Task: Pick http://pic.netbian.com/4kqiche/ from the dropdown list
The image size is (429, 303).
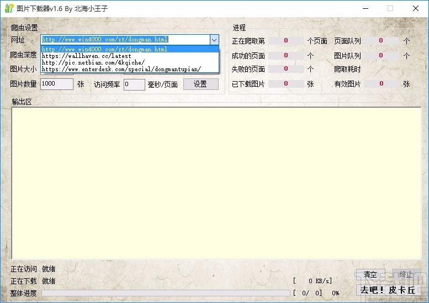Action: point(130,62)
